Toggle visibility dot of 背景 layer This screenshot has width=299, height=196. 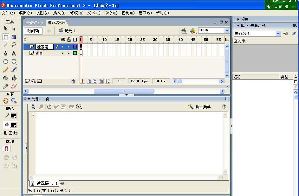tap(63, 53)
